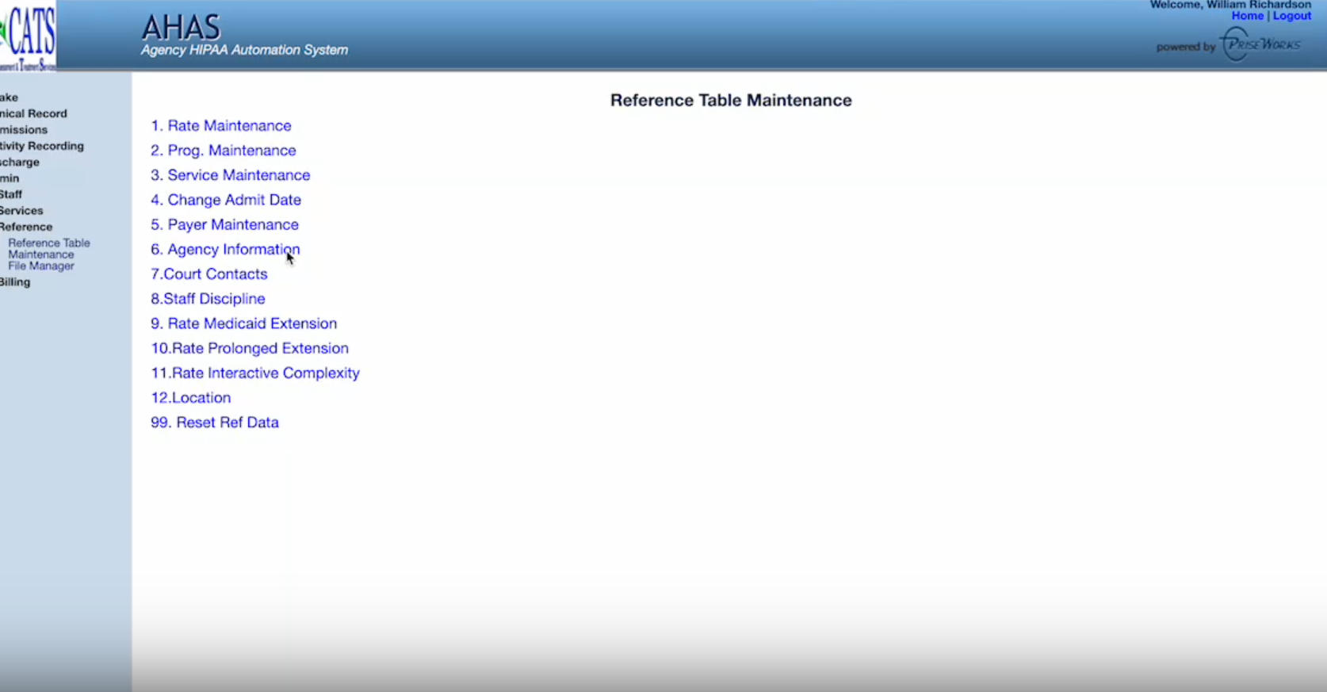The height and width of the screenshot is (692, 1327).
Task: Click Reference Table Maintenance heading
Action: point(731,101)
